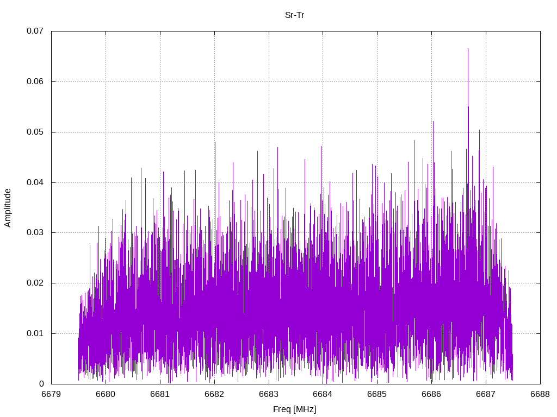Click the x-axis value 6681

point(160,394)
